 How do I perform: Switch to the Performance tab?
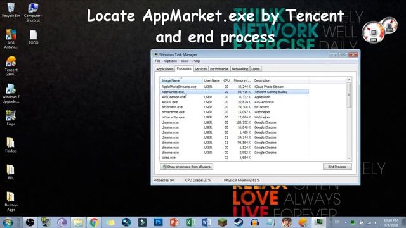(x=219, y=69)
